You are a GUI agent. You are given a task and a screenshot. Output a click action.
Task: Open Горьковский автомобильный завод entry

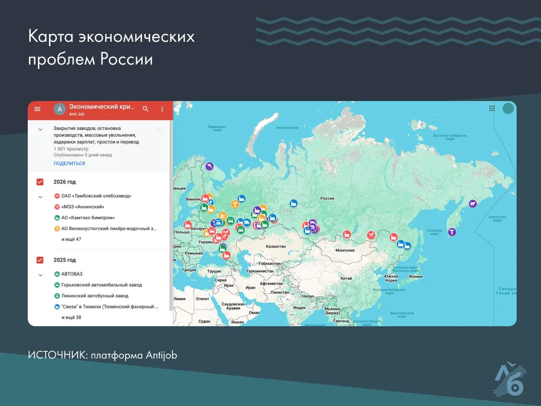[101, 285]
